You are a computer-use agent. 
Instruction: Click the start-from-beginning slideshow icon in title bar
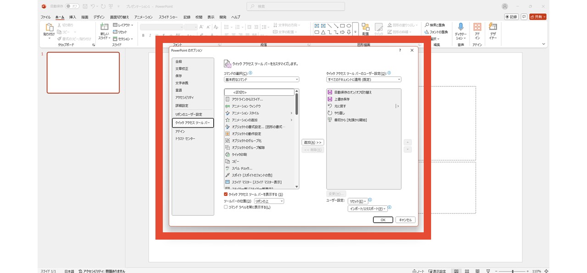pos(111,6)
